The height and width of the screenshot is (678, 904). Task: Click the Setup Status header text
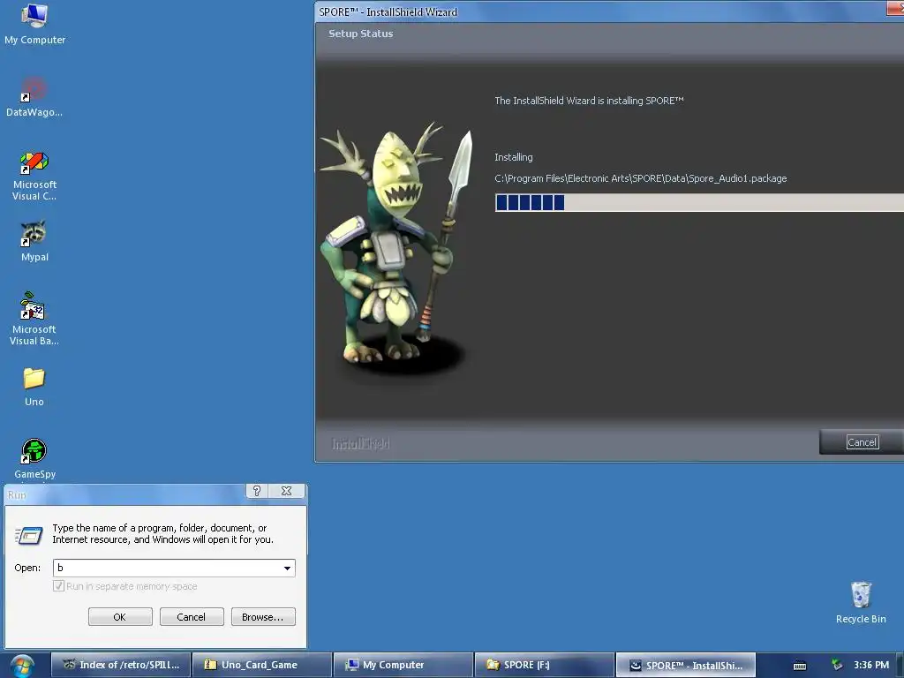361,34
